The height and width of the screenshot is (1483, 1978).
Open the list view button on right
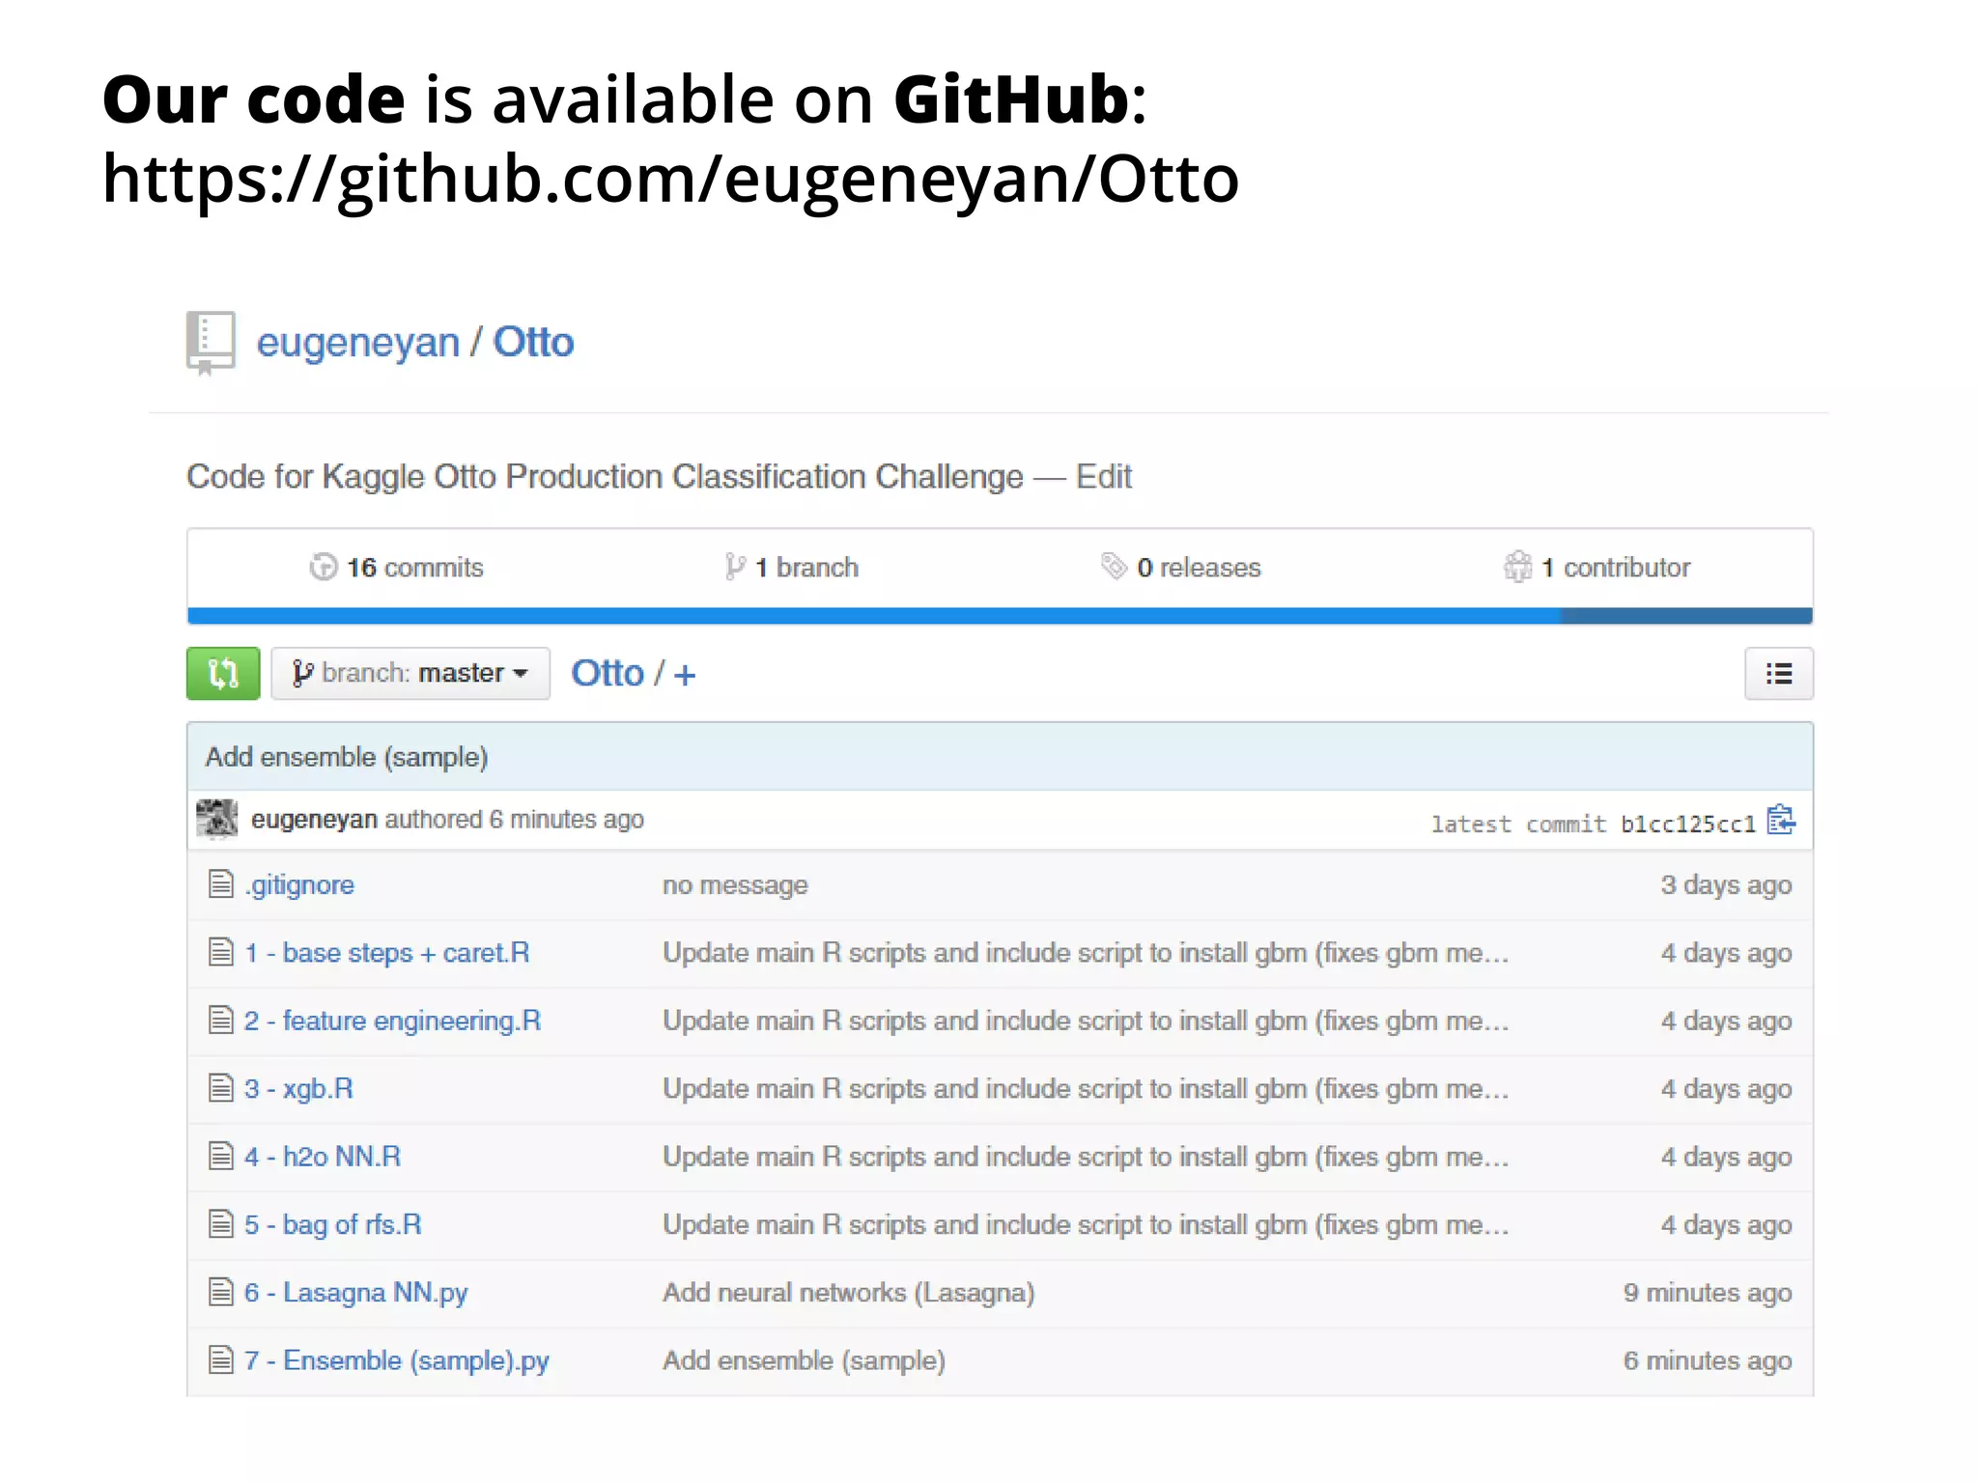point(1779,673)
